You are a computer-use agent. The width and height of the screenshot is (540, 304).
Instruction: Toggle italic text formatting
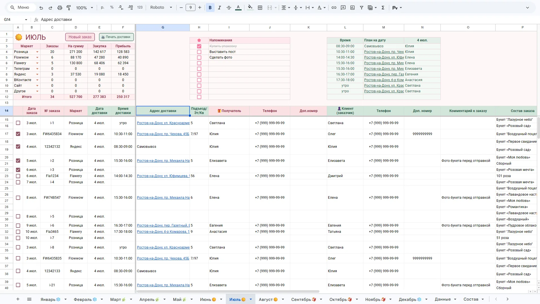click(219, 8)
